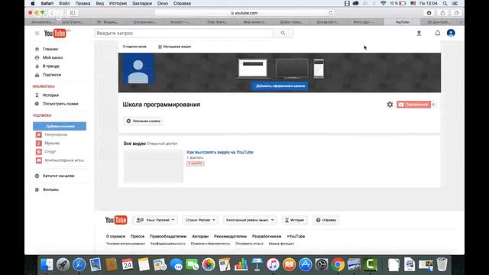Open Отправить отзыв footer link

tap(249, 244)
